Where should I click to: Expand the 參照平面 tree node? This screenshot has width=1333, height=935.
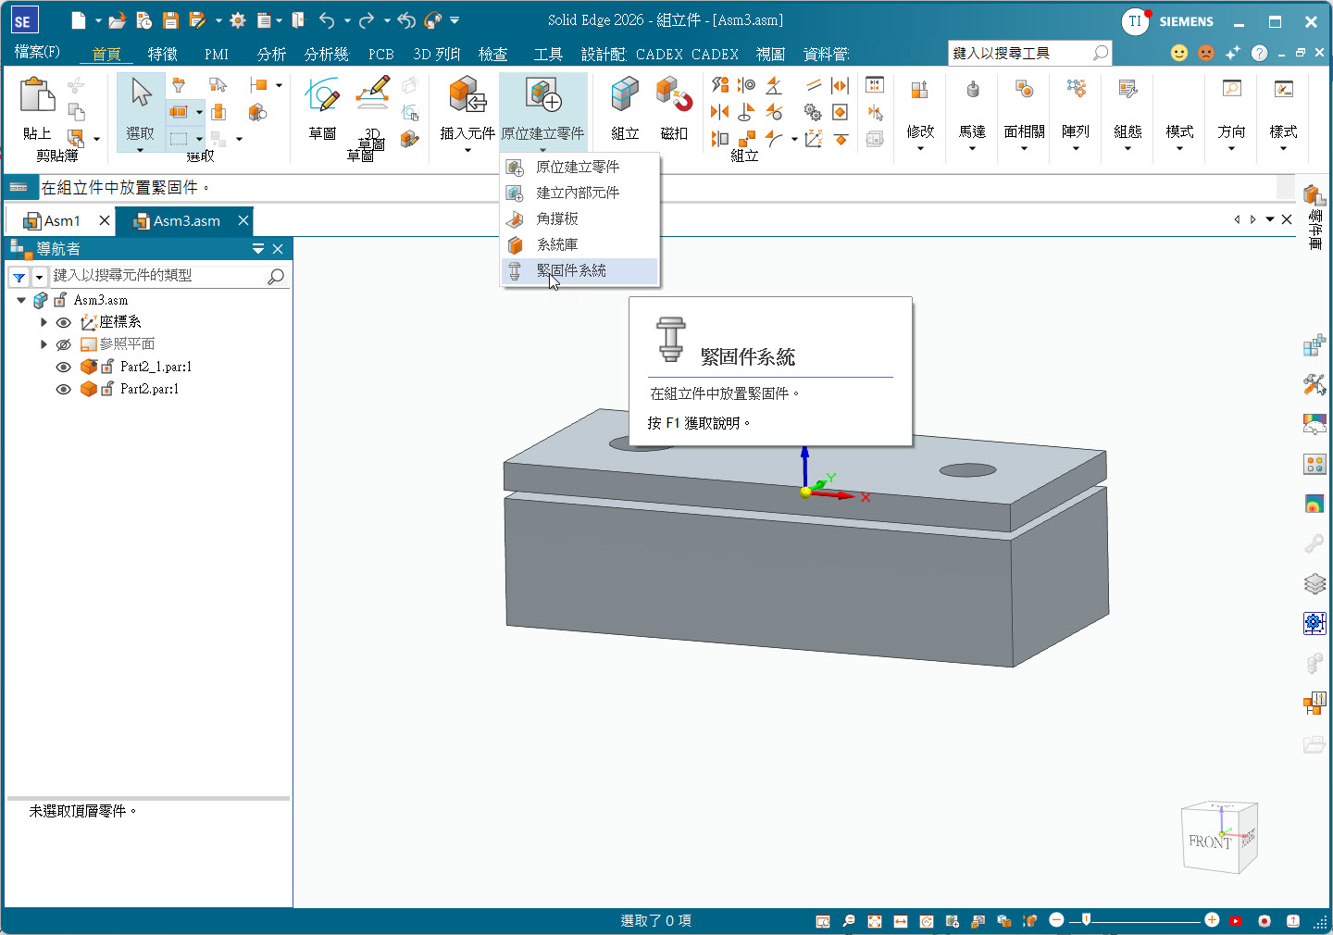[x=44, y=344]
